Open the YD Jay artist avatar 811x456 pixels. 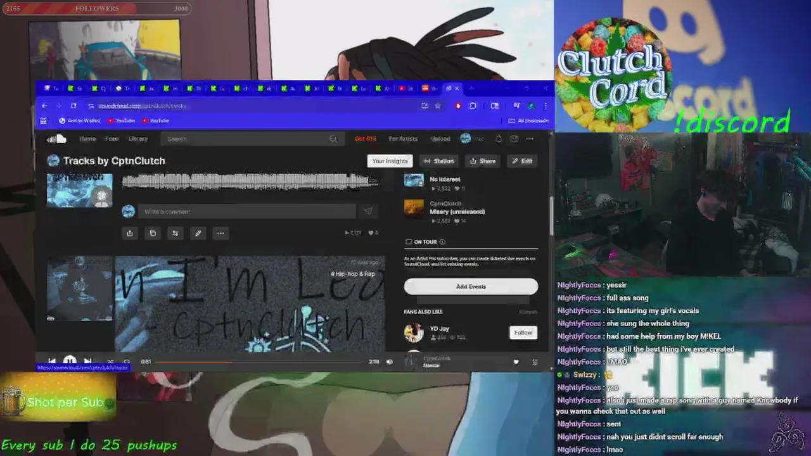coord(414,332)
